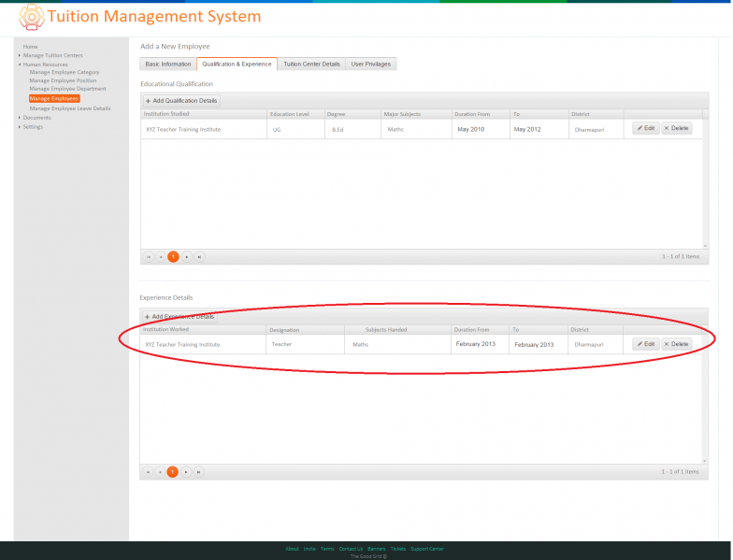The image size is (733, 560).
Task: Open the Basic Information tab
Action: click(x=168, y=64)
